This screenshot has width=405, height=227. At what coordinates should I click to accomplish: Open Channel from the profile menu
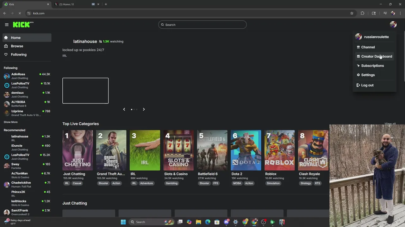coord(374,47)
